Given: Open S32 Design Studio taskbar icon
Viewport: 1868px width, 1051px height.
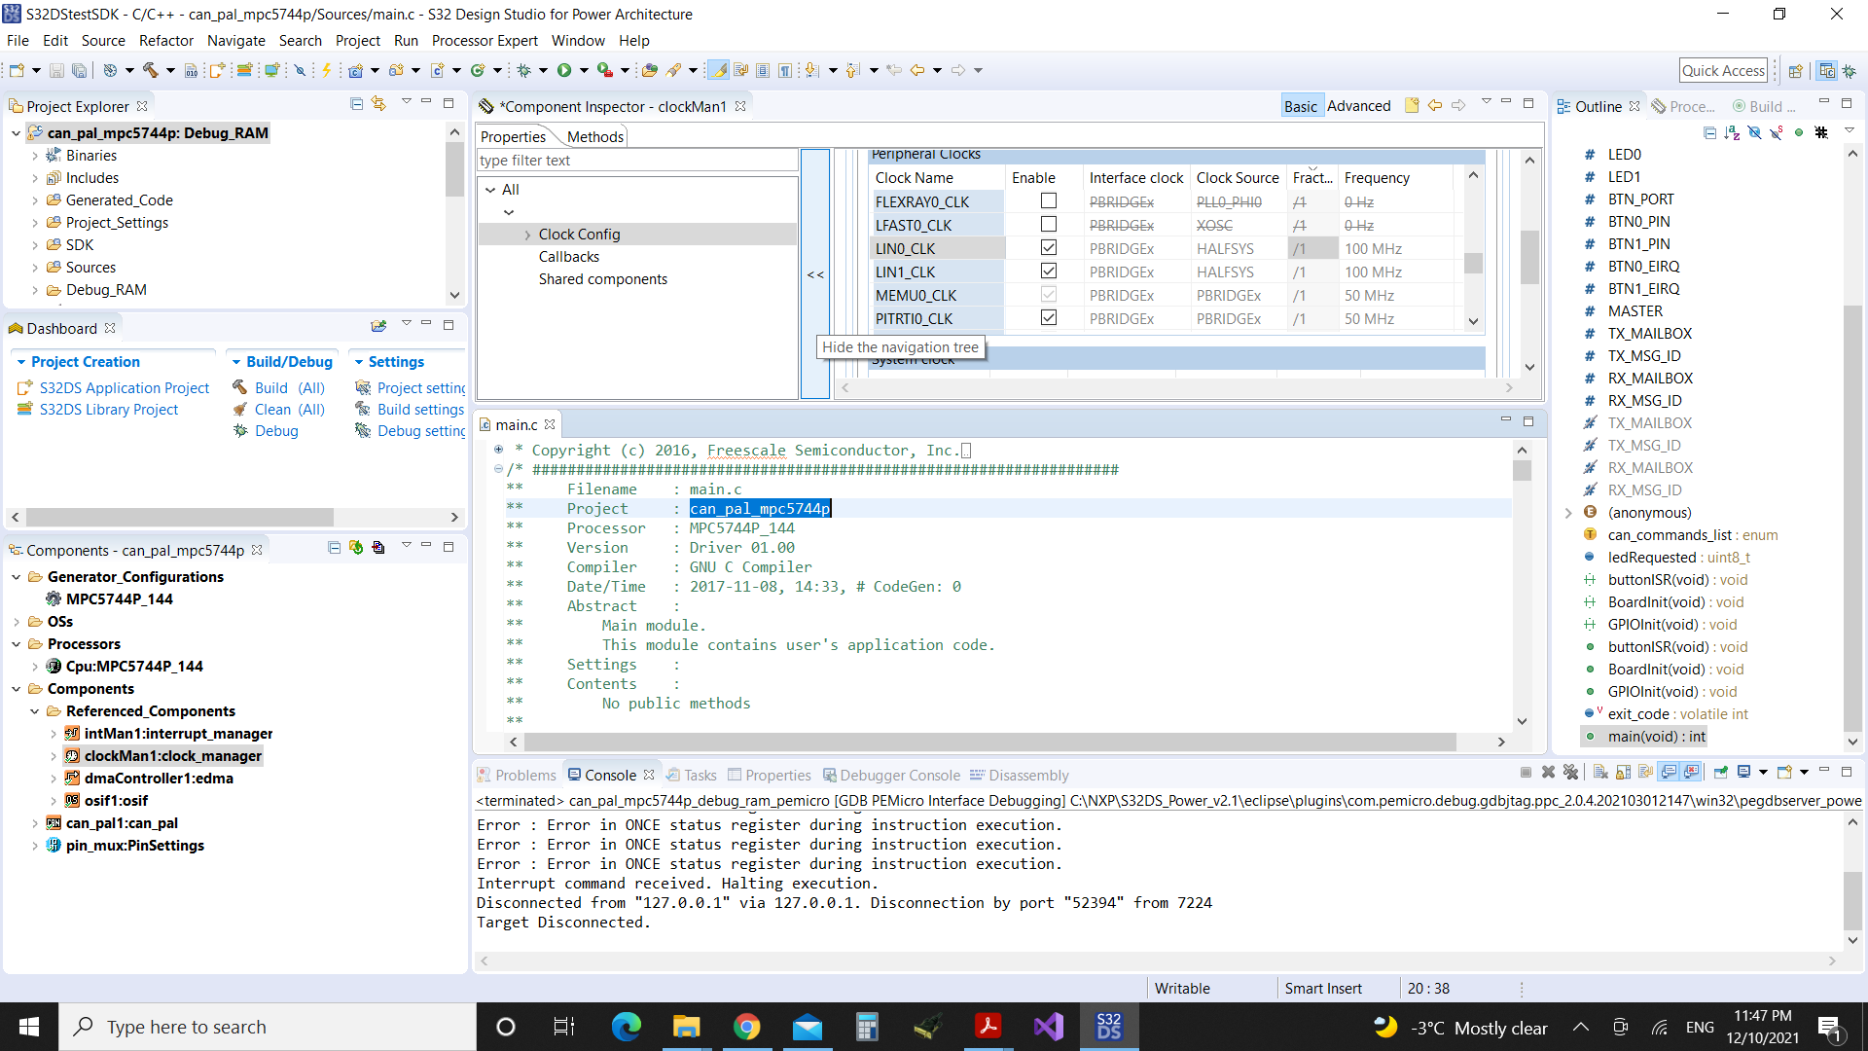Looking at the screenshot, I should (x=1109, y=1027).
